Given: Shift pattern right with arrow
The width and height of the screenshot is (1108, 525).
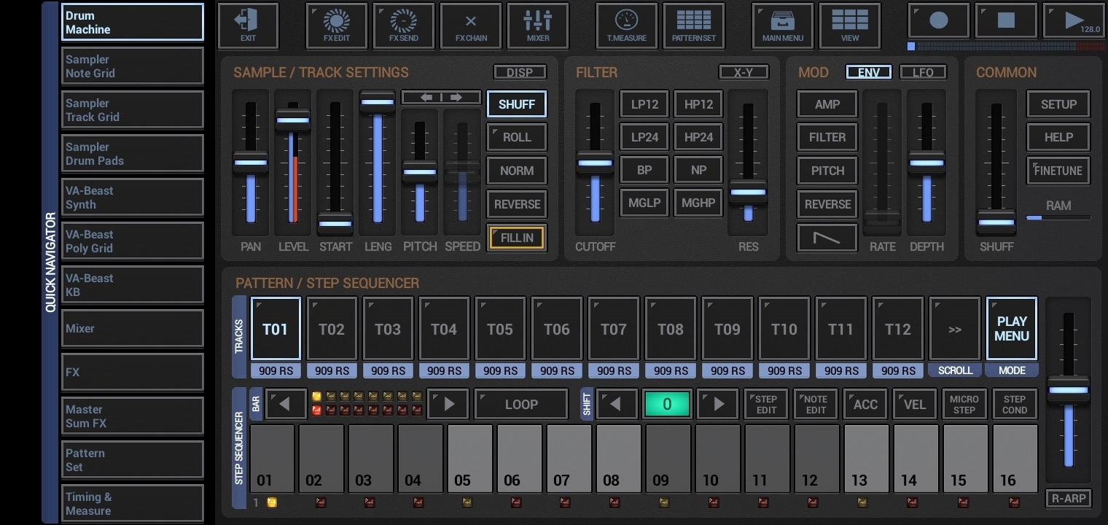Looking at the screenshot, I should click(718, 404).
